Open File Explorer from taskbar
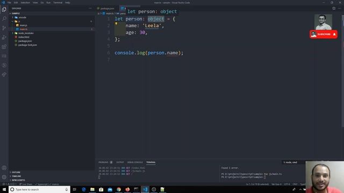Image resolution: width=344 pixels, height=193 pixels. tap(92, 189)
